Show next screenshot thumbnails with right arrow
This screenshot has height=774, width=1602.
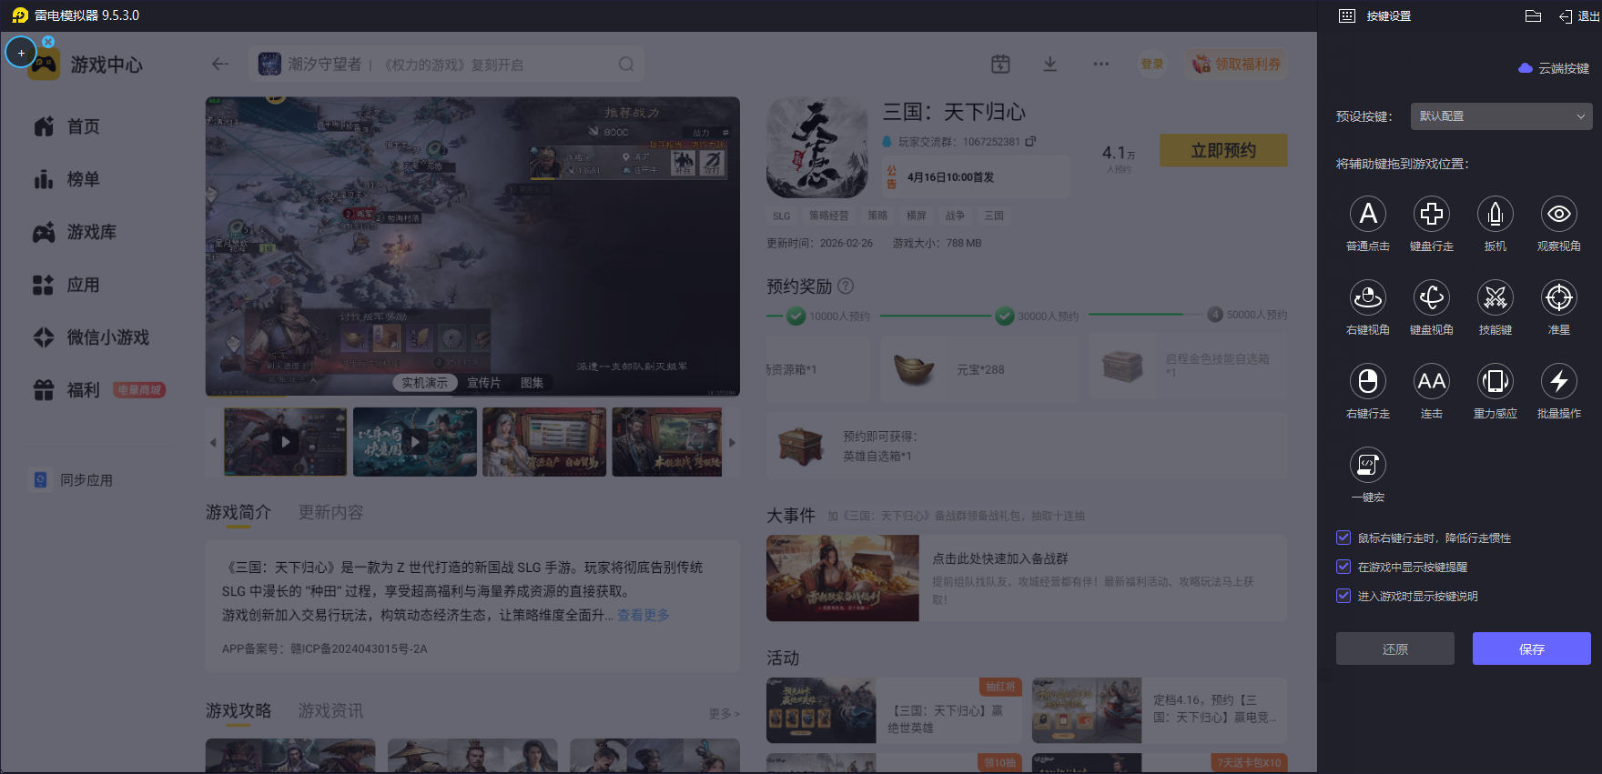[x=732, y=443]
